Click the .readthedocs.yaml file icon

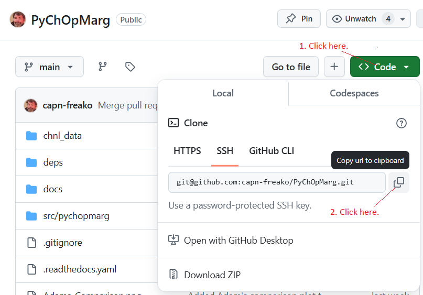pyautogui.click(x=31, y=269)
